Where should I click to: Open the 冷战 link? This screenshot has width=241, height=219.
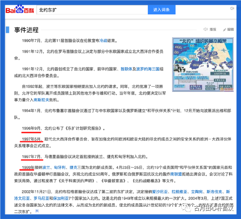tap(103, 40)
